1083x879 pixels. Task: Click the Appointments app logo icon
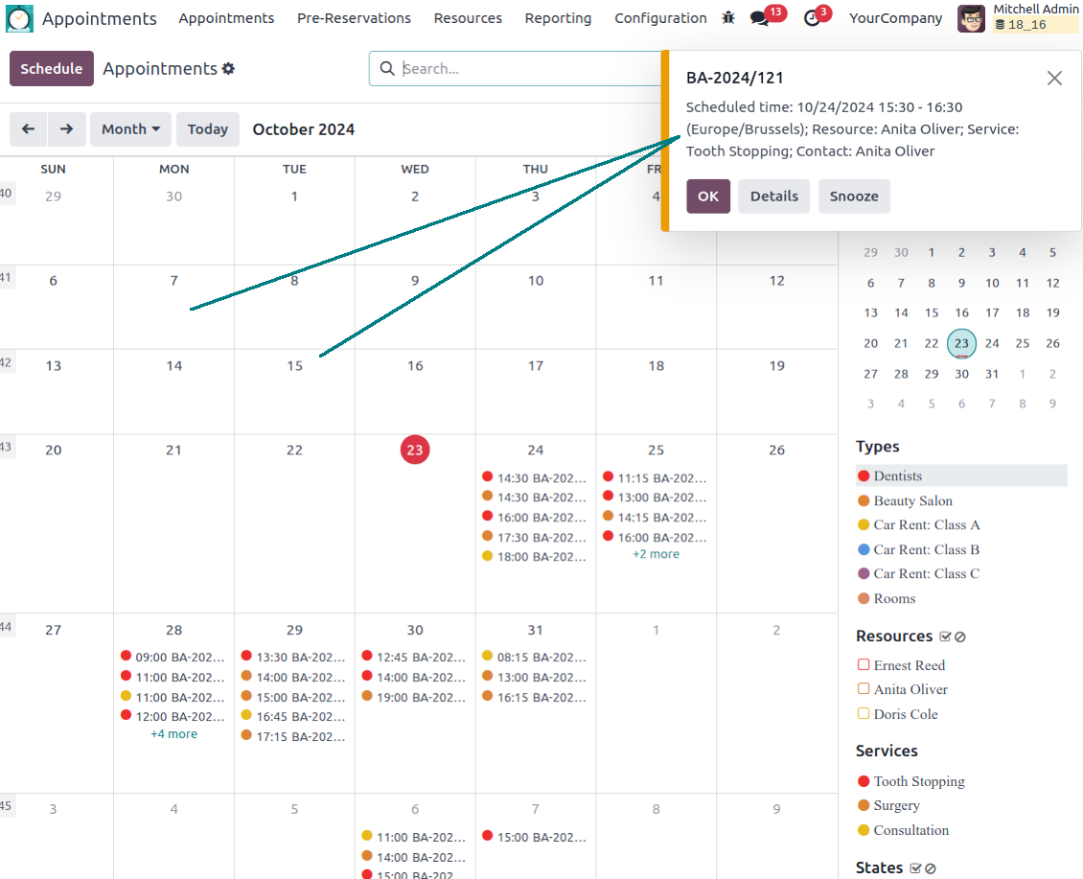tap(20, 18)
